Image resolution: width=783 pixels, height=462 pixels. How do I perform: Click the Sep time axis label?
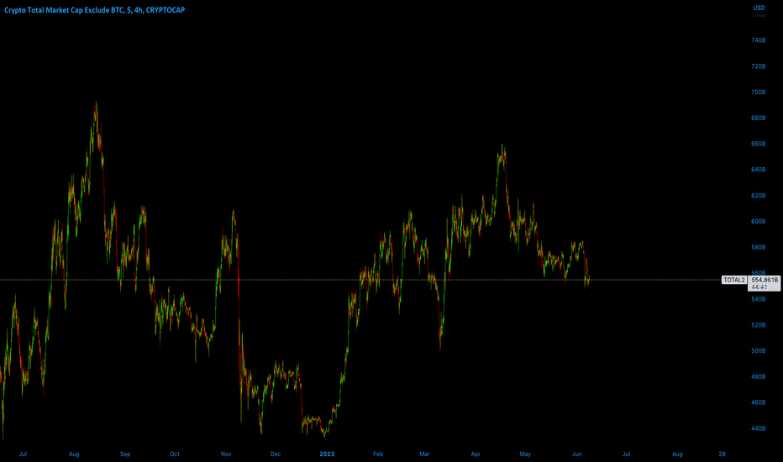(x=125, y=454)
